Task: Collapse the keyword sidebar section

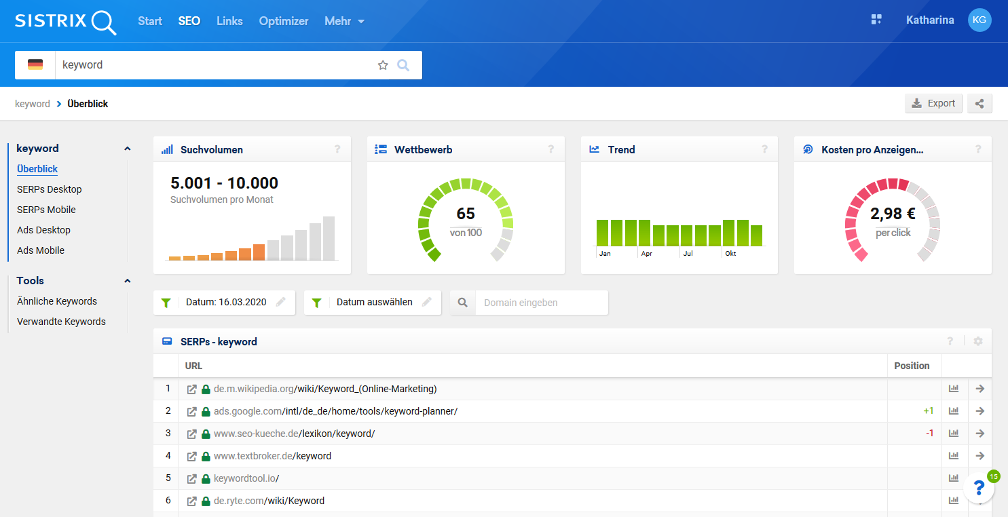Action: point(127,149)
